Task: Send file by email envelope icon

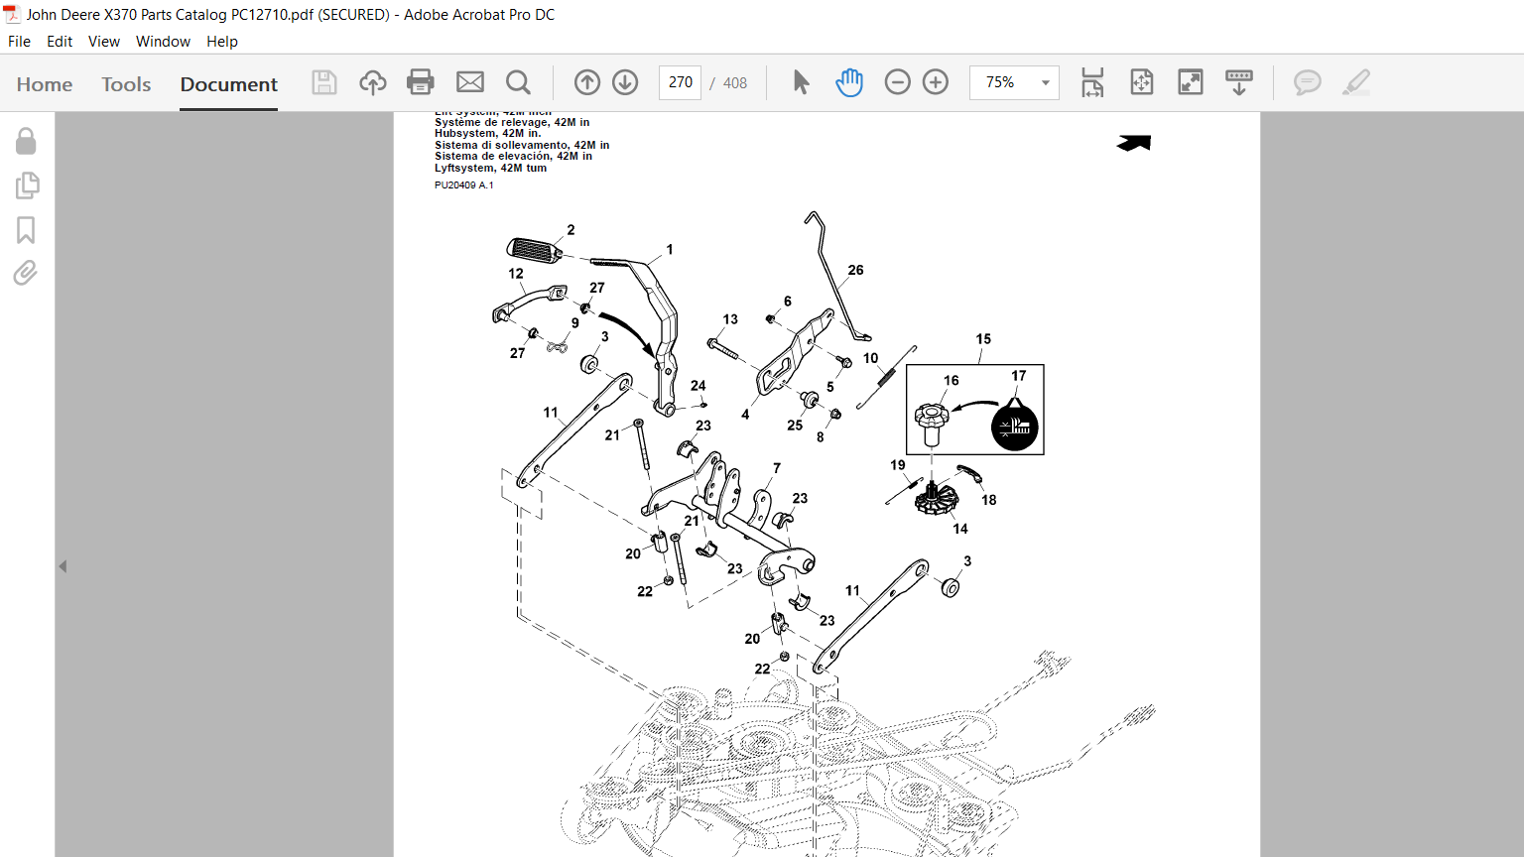Action: [470, 82]
